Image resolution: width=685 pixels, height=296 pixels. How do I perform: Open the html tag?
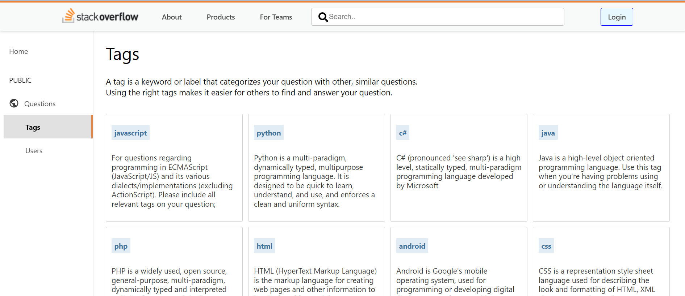264,246
